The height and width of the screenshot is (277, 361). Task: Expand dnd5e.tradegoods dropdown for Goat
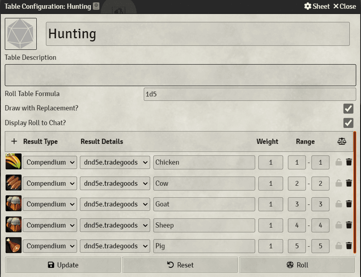(115, 204)
